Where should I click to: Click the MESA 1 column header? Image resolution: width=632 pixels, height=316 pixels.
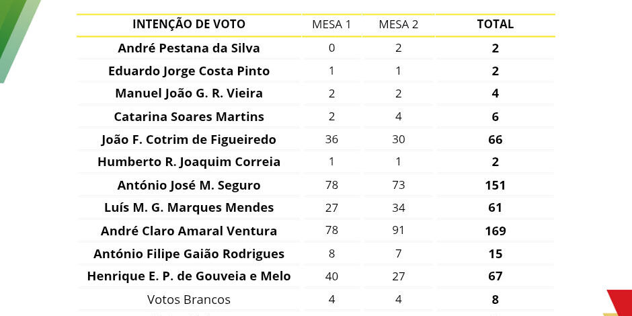[331, 24]
